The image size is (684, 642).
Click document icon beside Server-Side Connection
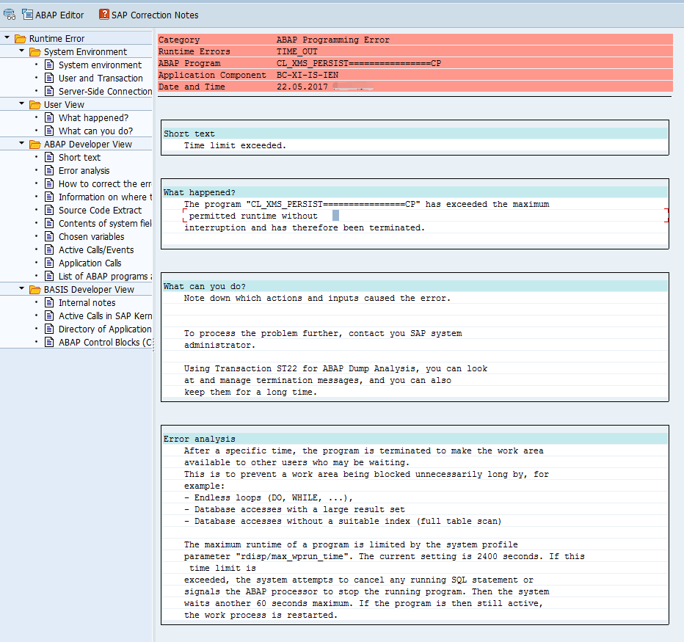point(50,91)
